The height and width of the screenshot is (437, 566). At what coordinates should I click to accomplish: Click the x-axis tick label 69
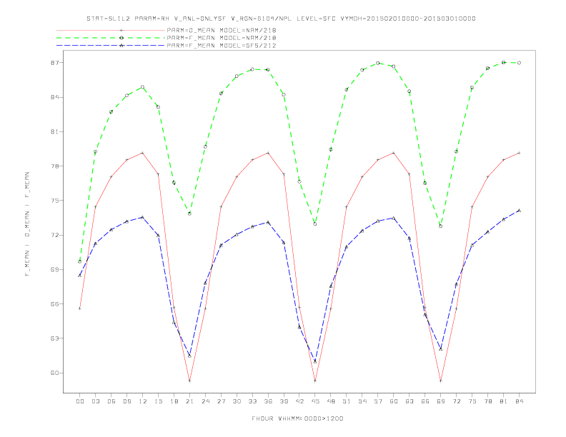point(441,401)
